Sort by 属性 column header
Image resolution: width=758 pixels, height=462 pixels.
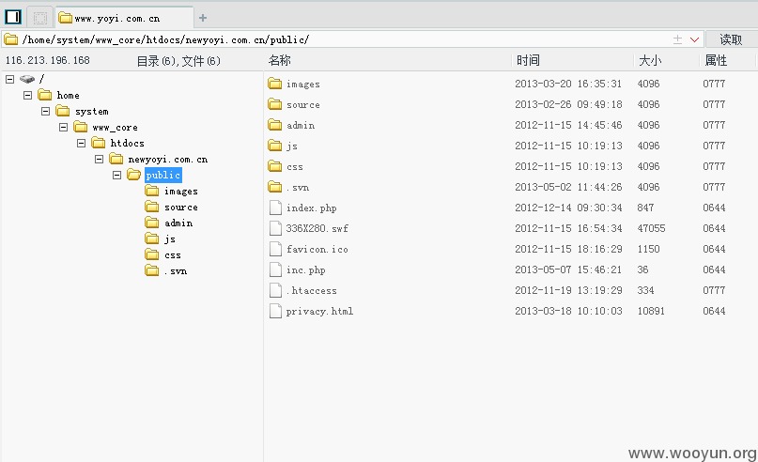point(716,60)
